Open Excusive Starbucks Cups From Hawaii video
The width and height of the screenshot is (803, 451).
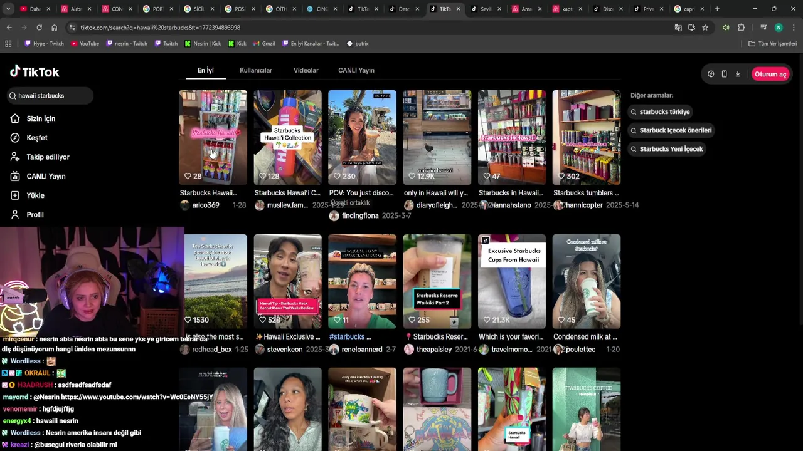[511, 281]
